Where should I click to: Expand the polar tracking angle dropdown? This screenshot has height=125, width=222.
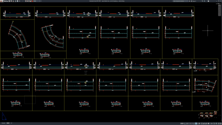pos(189,124)
